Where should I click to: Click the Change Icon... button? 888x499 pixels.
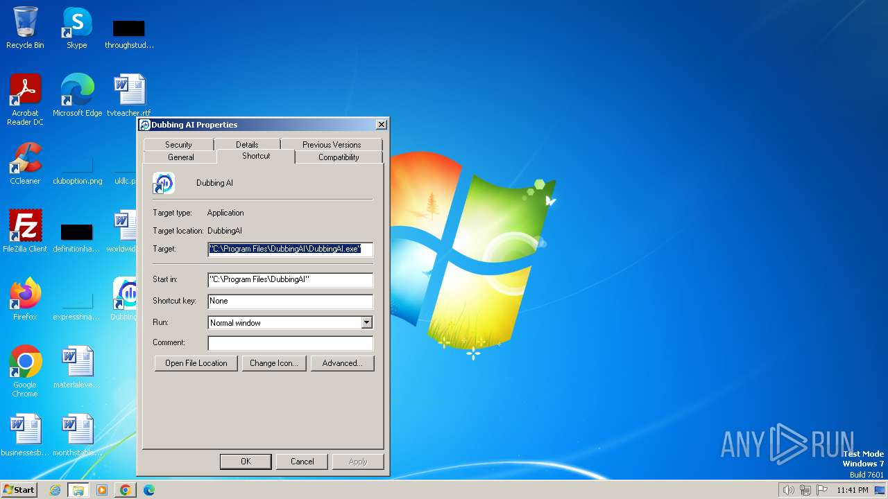[273, 363]
